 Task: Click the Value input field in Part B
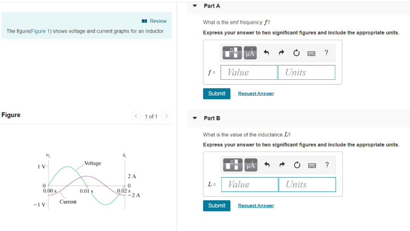[x=249, y=184]
